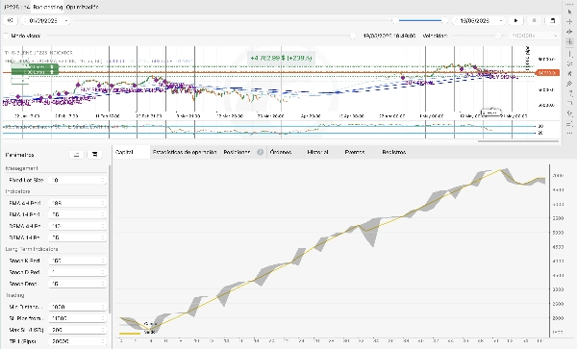The image size is (577, 349).
Task: Click the first button beside Parámetros header
Action: [x=77, y=155]
